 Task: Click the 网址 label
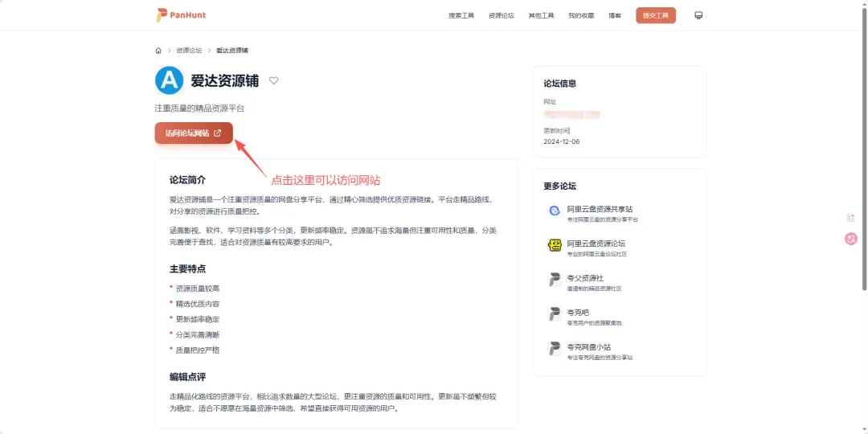(x=550, y=102)
